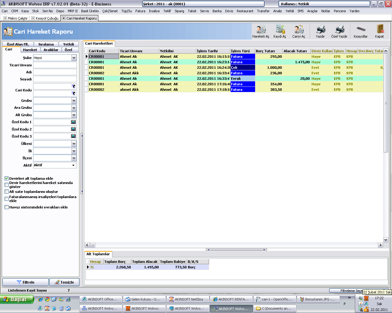Sort by Cari Kodu column header
This screenshot has height=313, width=392.
click(104, 51)
